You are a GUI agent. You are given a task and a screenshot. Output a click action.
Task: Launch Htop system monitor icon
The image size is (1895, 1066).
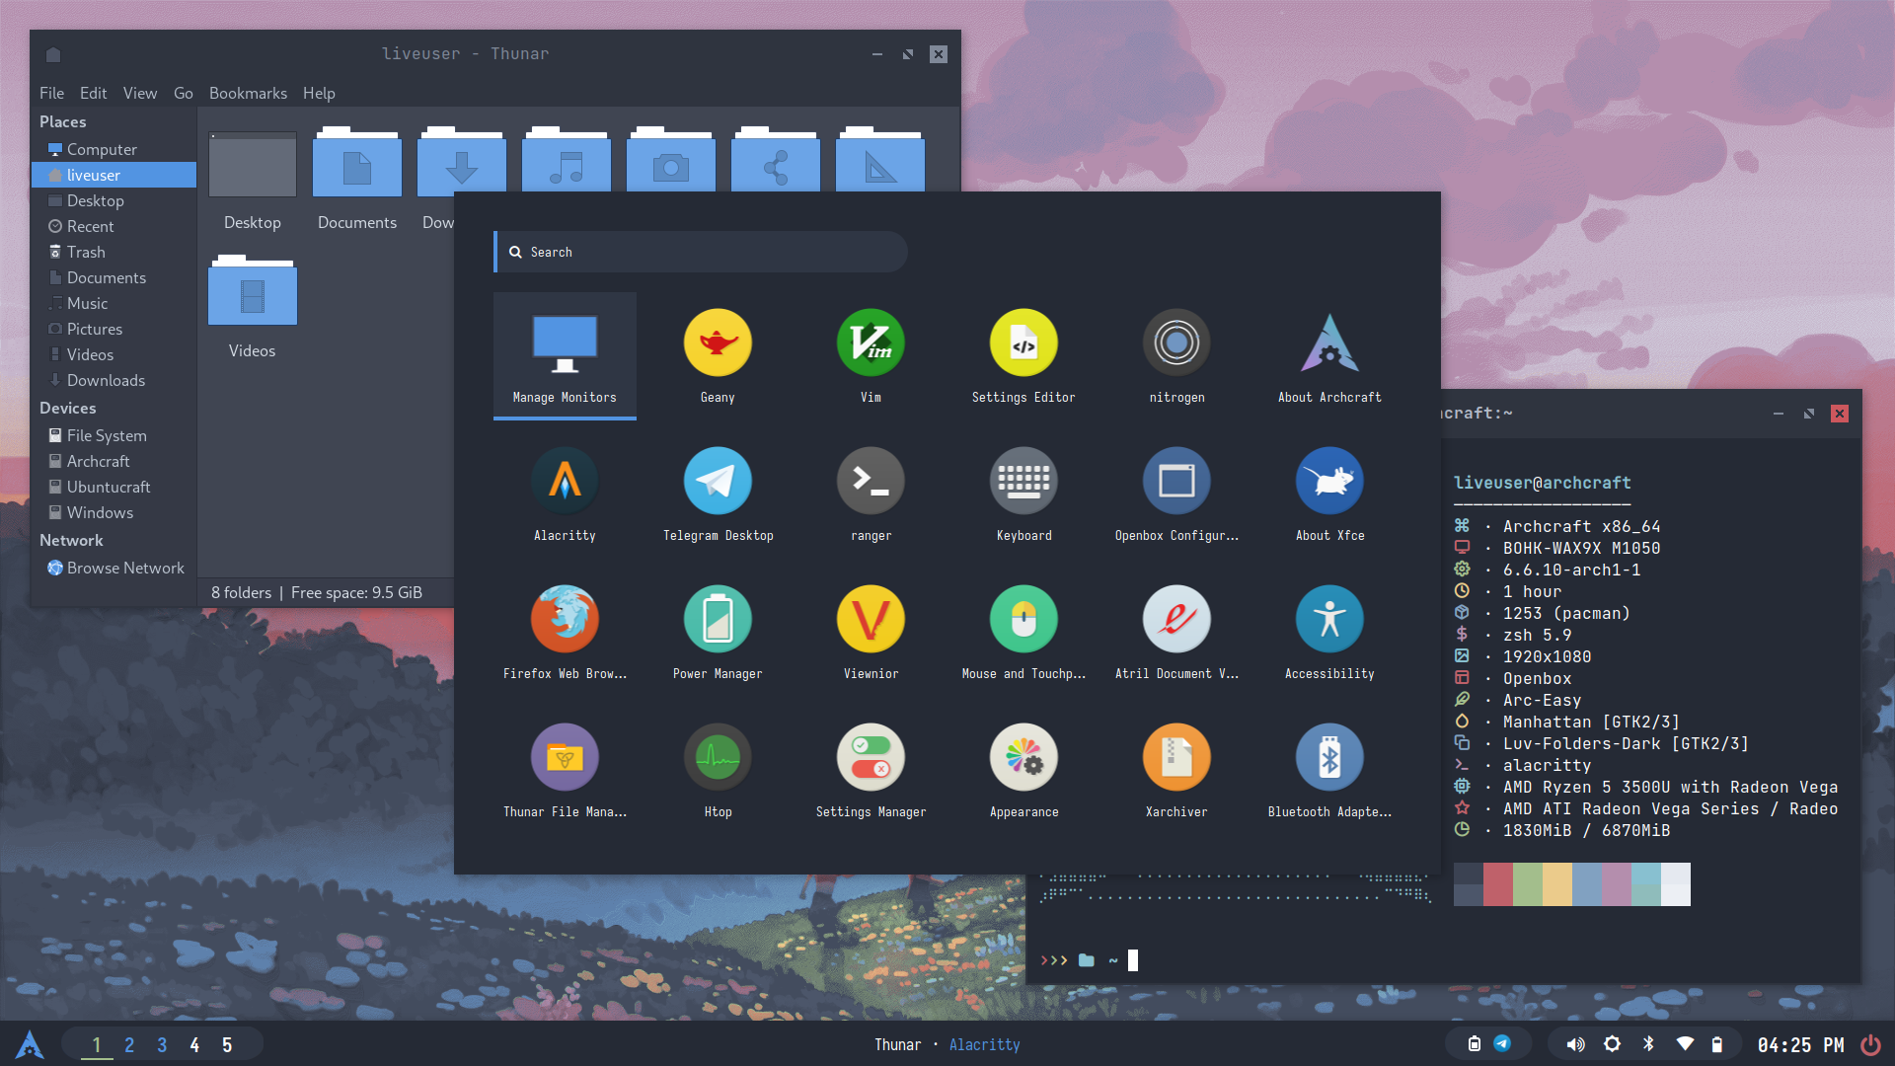718,758
